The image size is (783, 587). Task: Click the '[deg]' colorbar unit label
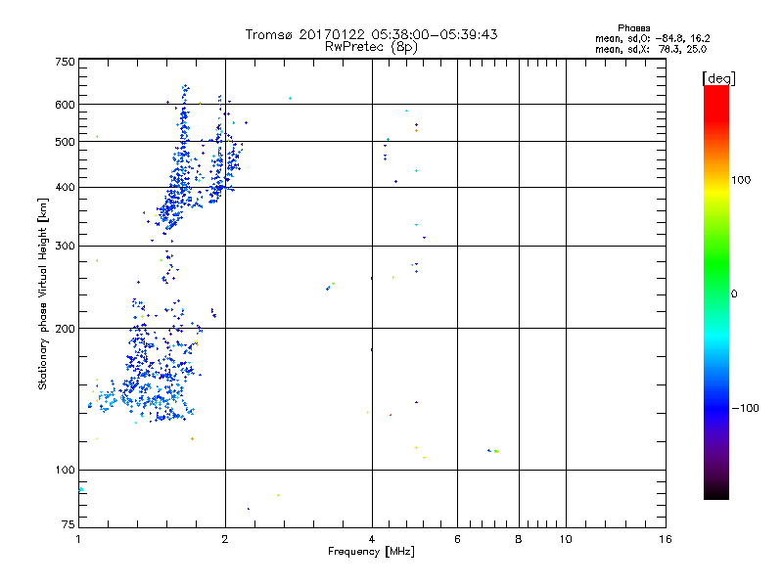718,78
